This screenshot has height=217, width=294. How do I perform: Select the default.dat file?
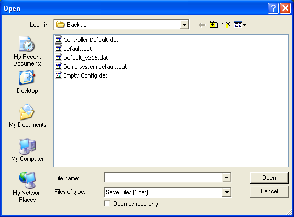point(73,49)
